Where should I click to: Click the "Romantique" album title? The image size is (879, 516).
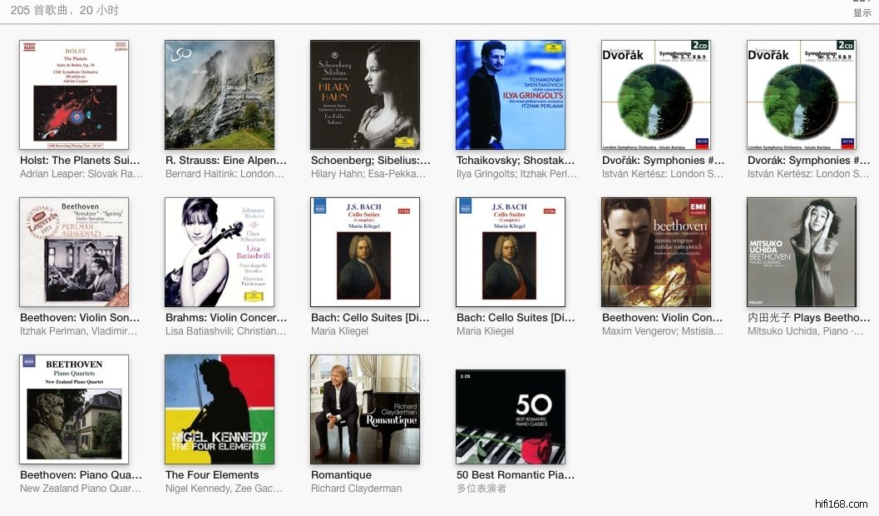click(341, 475)
